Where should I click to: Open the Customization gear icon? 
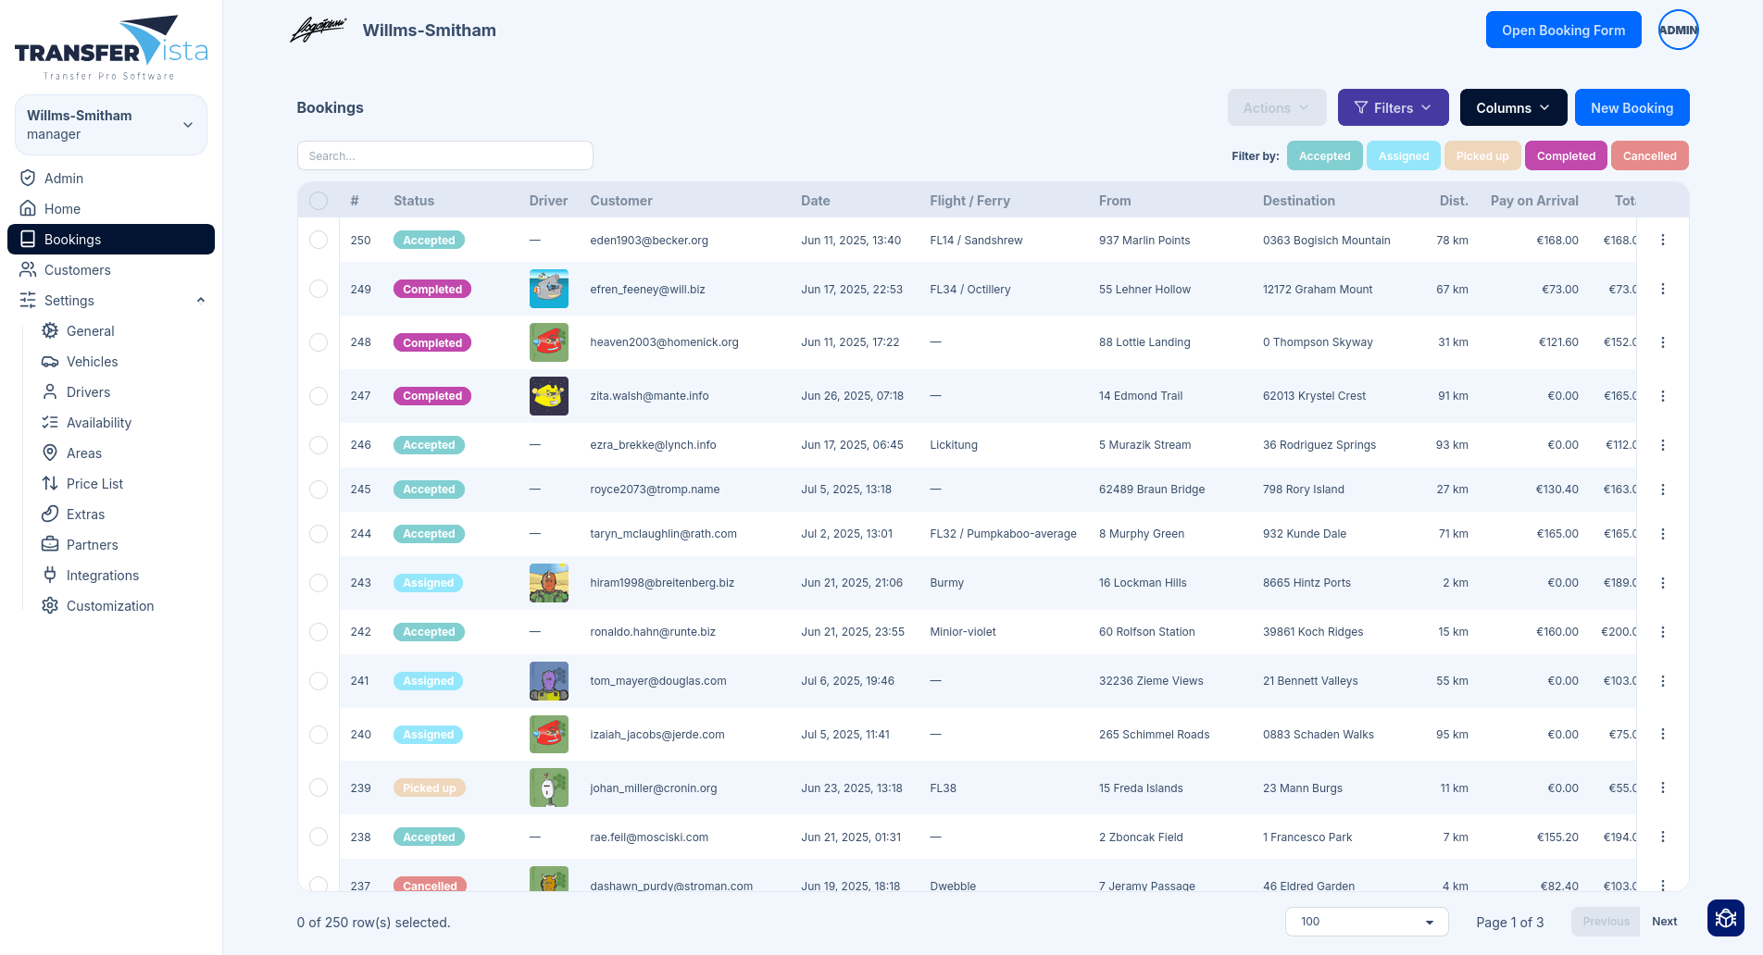point(50,606)
